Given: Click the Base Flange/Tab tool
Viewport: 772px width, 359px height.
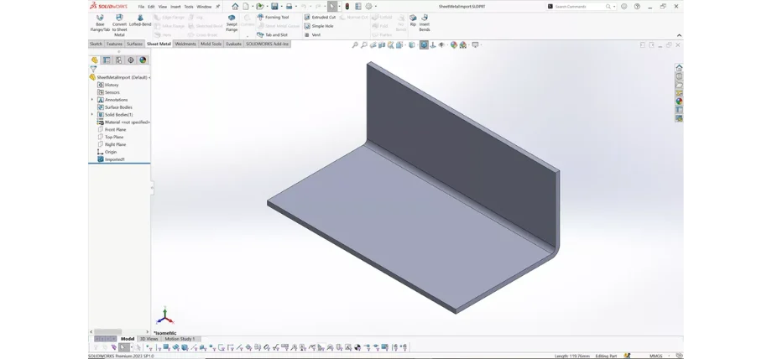Looking at the screenshot, I should 100,23.
